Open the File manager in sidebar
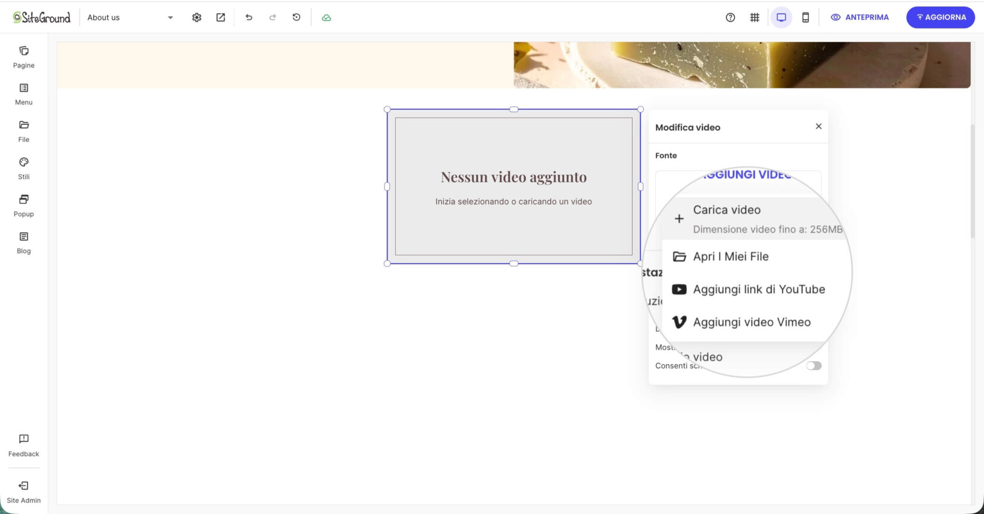The image size is (984, 514). click(x=24, y=131)
